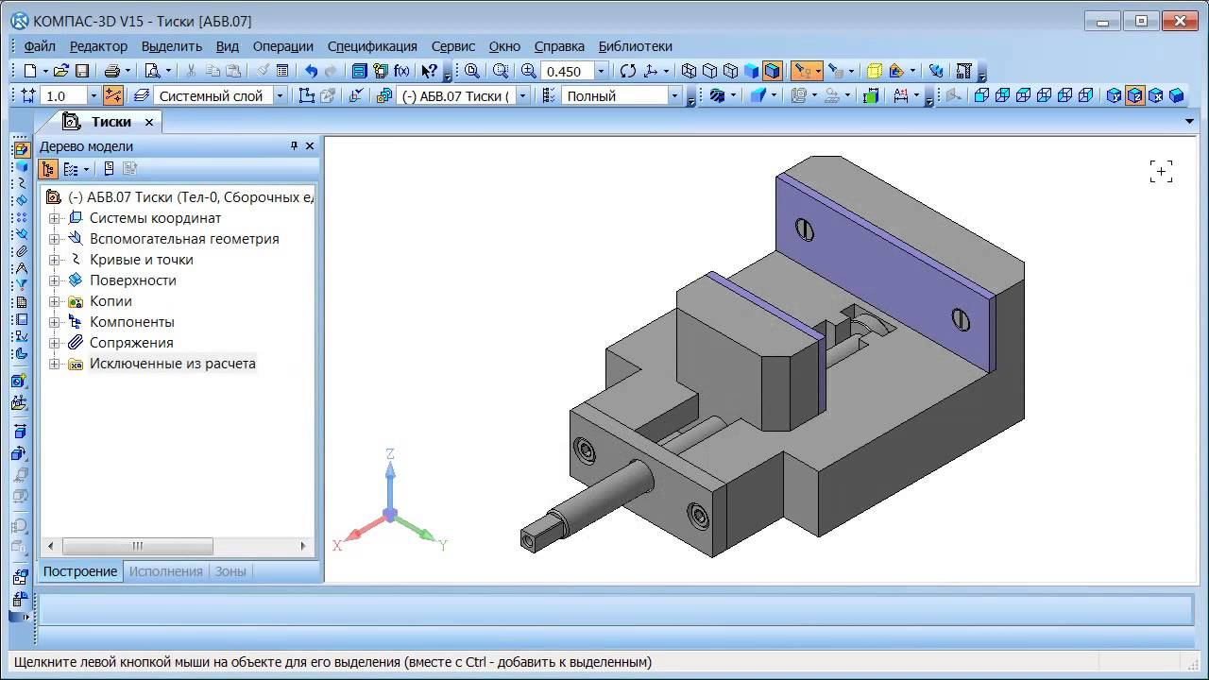Select the wireframe display mode icon

point(689,71)
